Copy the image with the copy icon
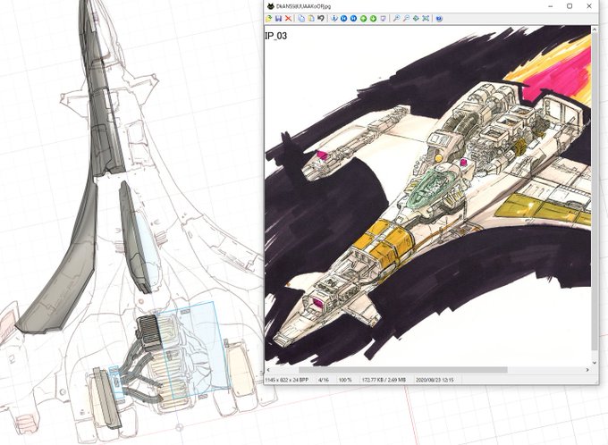 coord(301,18)
